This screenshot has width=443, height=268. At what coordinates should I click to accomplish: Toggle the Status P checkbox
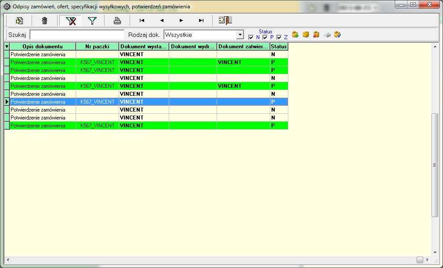coord(265,37)
